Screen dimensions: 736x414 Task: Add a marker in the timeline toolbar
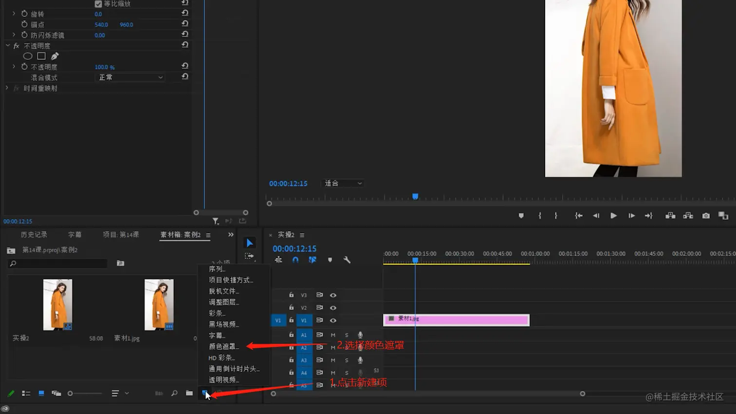coord(330,260)
